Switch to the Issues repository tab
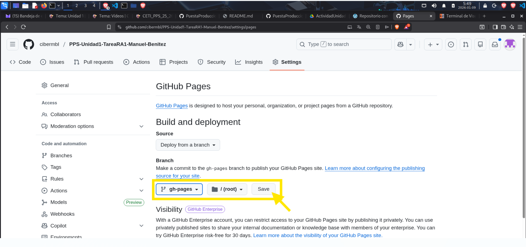Screen dimensions: 526x247 [52, 62]
